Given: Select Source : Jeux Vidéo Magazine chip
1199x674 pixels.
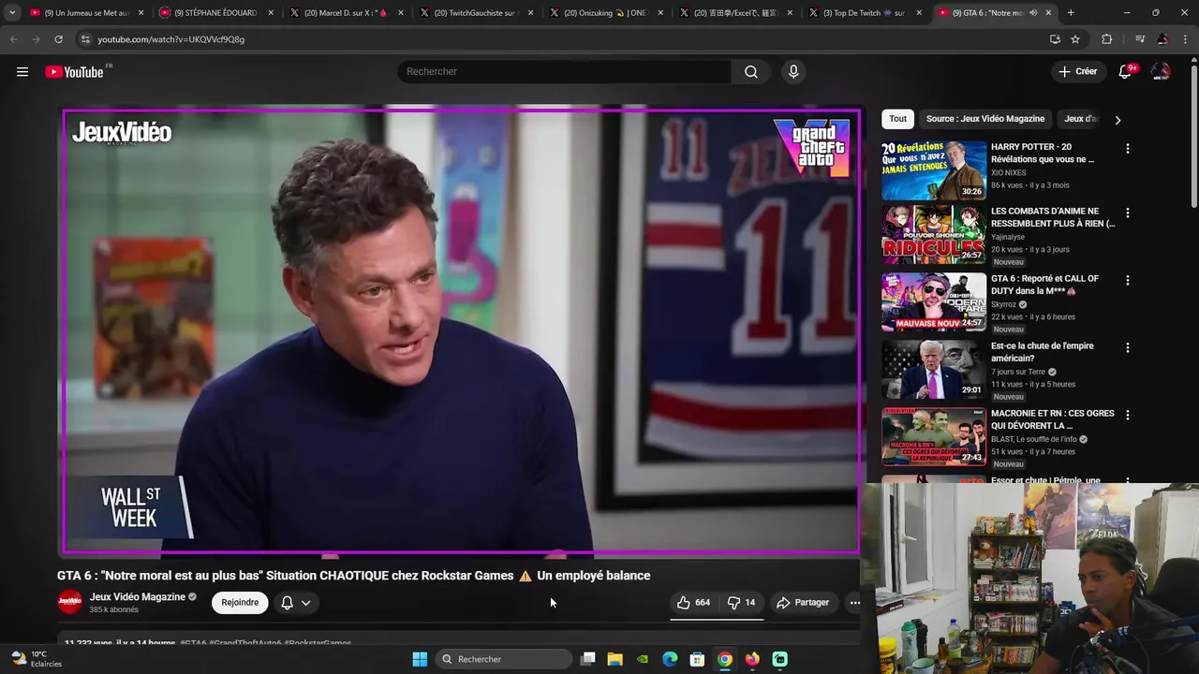Looking at the screenshot, I should coord(985,119).
